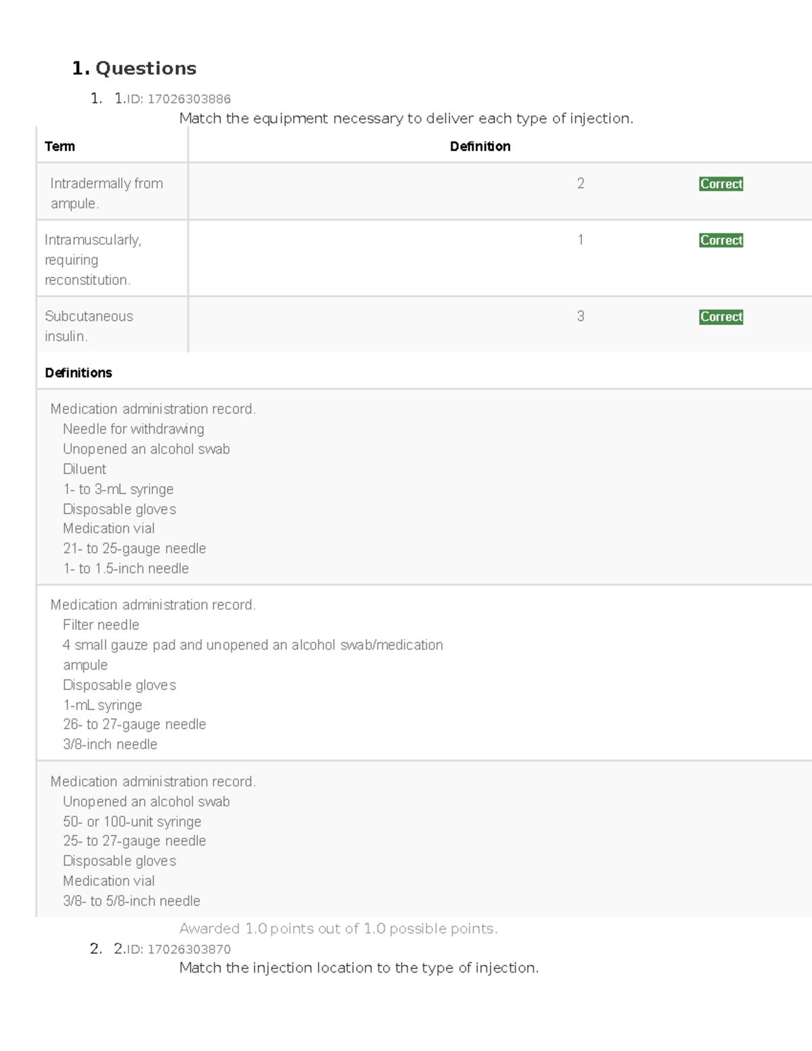Click the "Awarded 1.0 points" score text
812x1051 pixels.
(x=338, y=929)
